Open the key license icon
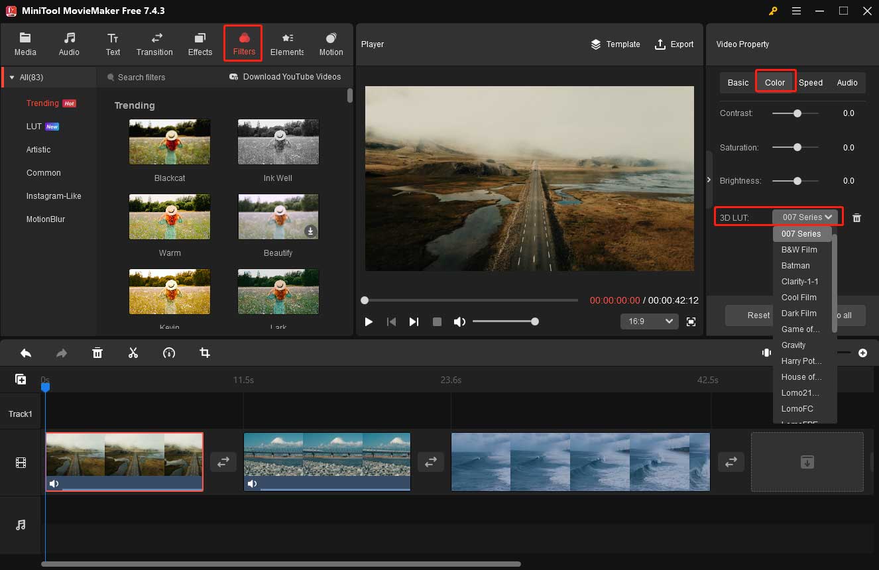This screenshot has width=879, height=570. [773, 11]
